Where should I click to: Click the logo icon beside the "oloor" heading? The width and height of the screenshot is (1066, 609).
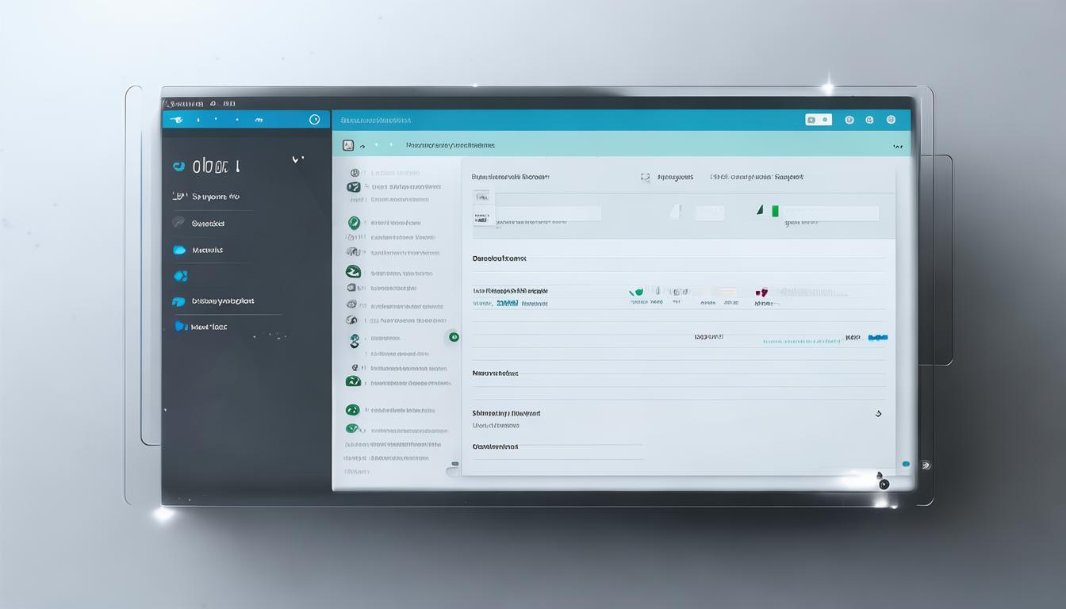pos(178,166)
